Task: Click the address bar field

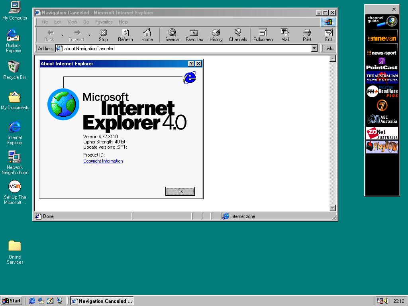Action: [183, 48]
